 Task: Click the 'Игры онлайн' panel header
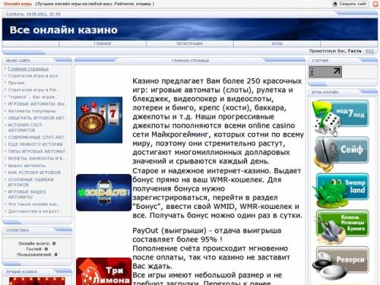coord(325,92)
